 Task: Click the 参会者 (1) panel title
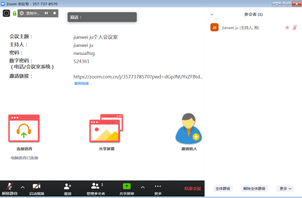click(x=253, y=14)
